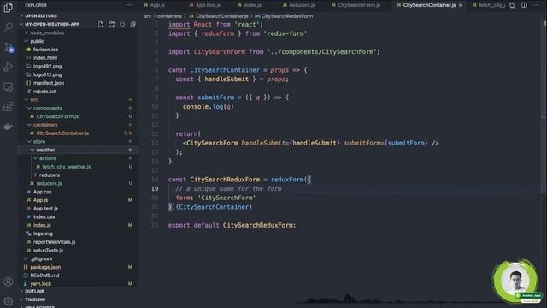Open the Search view in activity bar
The width and height of the screenshot is (547, 308).
[x=8, y=27]
